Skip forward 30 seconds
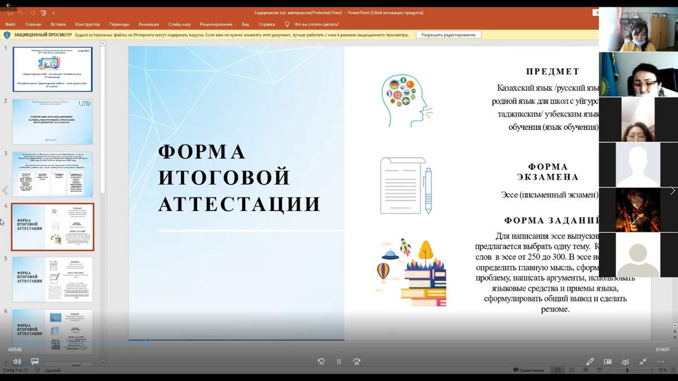Screen dimensions: 678x381 357,362
